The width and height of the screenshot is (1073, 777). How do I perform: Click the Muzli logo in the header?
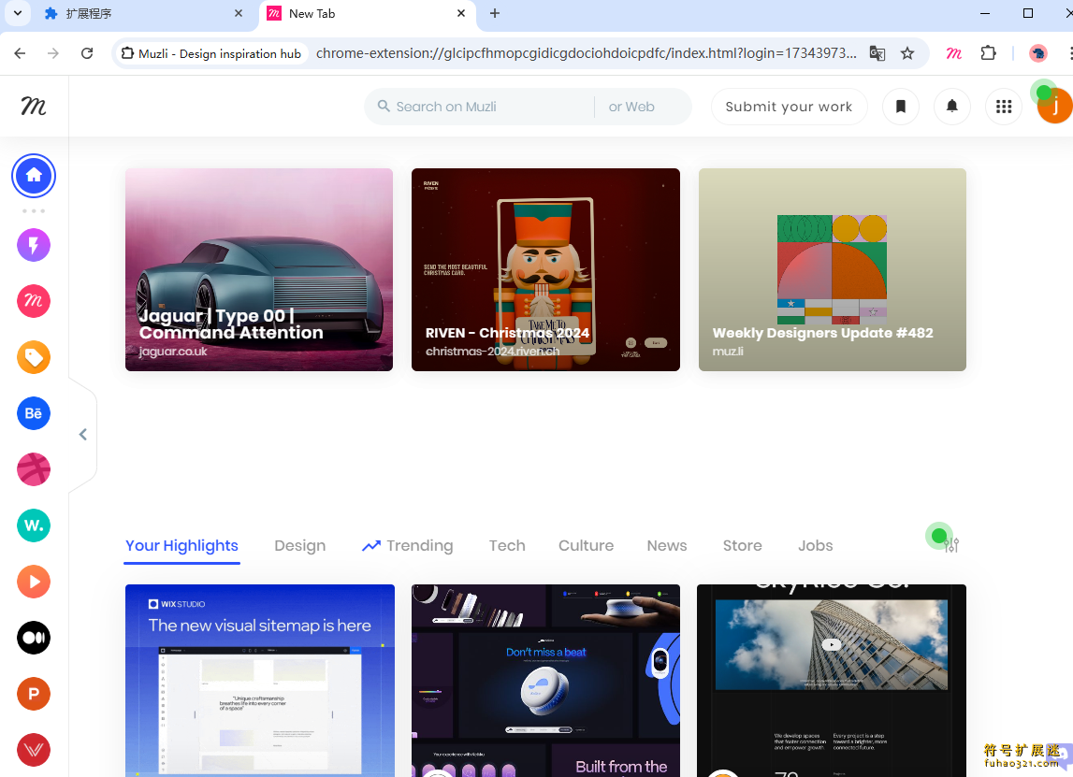point(34,106)
